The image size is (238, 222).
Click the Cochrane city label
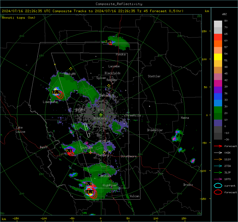click(86, 148)
